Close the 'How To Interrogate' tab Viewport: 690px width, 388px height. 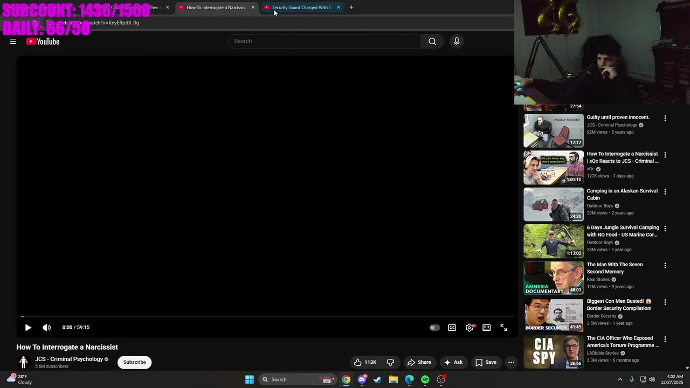(x=253, y=8)
